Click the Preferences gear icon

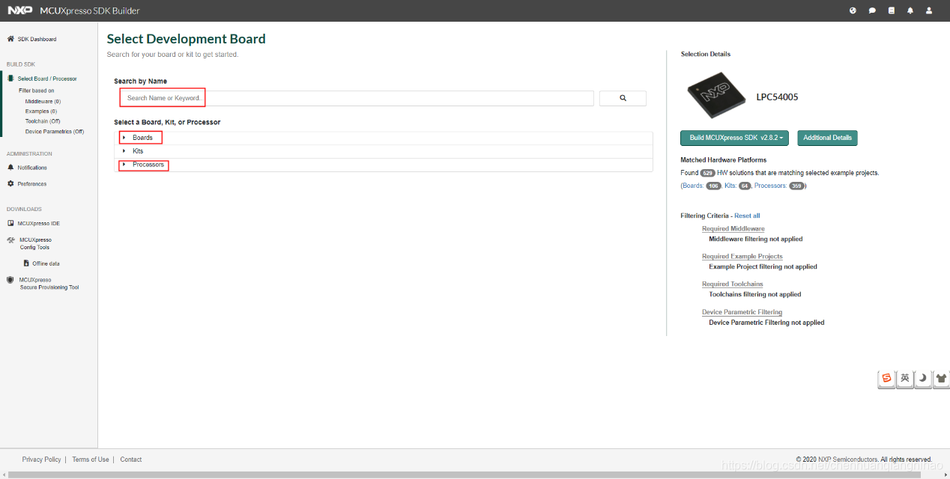[x=10, y=183]
